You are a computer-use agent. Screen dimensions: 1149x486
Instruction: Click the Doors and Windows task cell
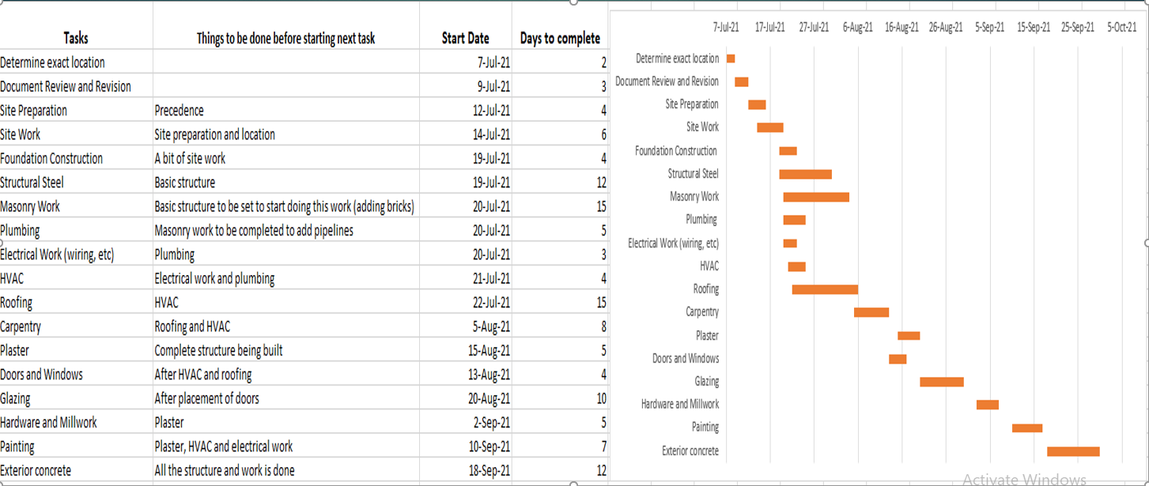76,375
